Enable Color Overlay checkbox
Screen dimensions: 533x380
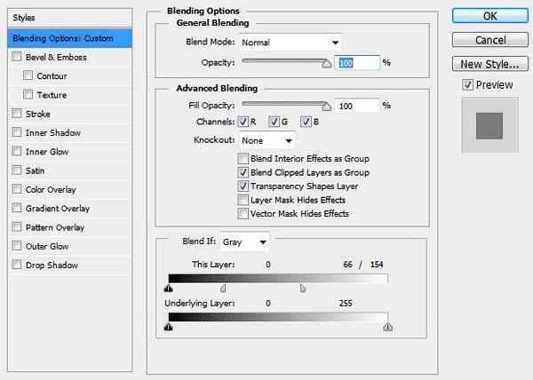tap(17, 189)
